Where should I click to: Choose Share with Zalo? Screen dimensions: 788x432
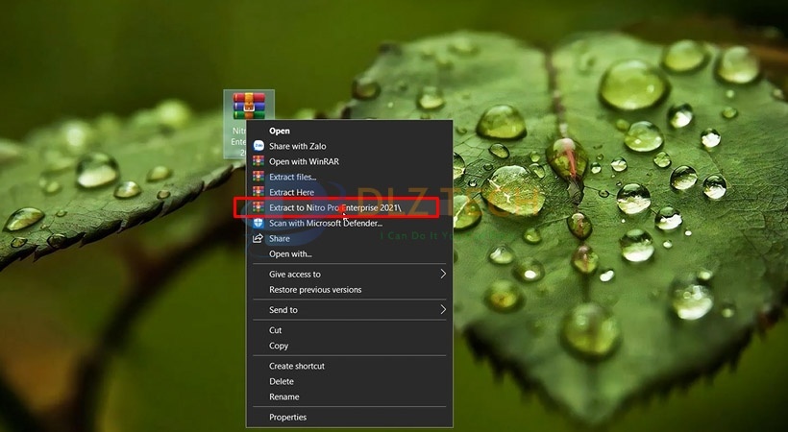pyautogui.click(x=298, y=146)
